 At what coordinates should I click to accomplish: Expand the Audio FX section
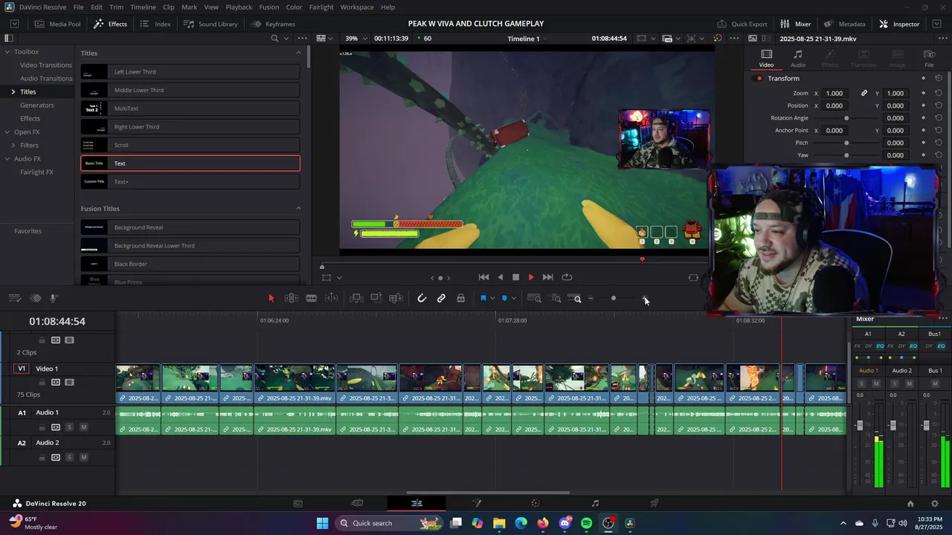(6, 159)
